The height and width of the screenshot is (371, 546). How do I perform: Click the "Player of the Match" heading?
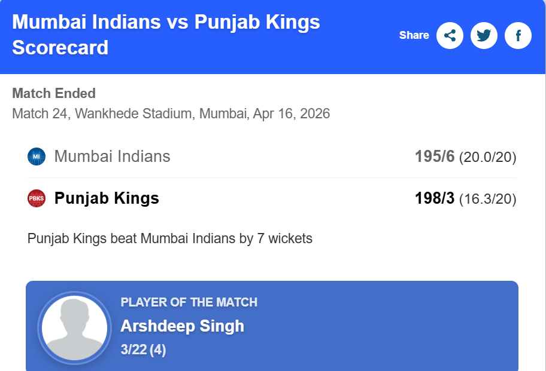189,302
